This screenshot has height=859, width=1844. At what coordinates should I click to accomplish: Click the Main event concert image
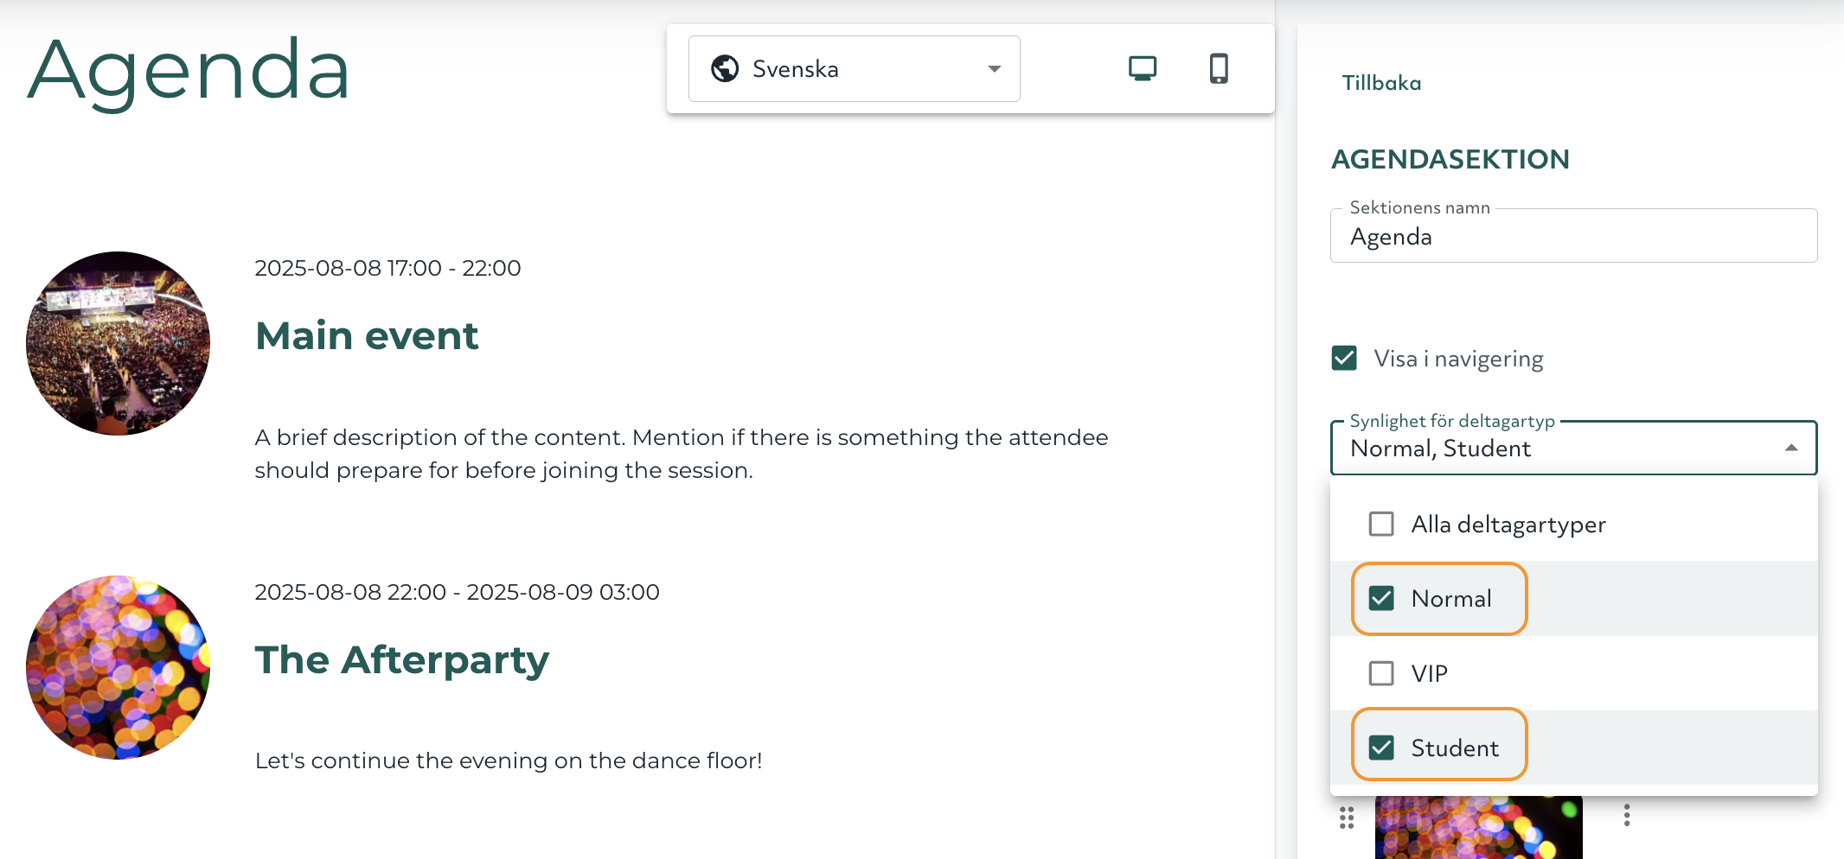[118, 342]
